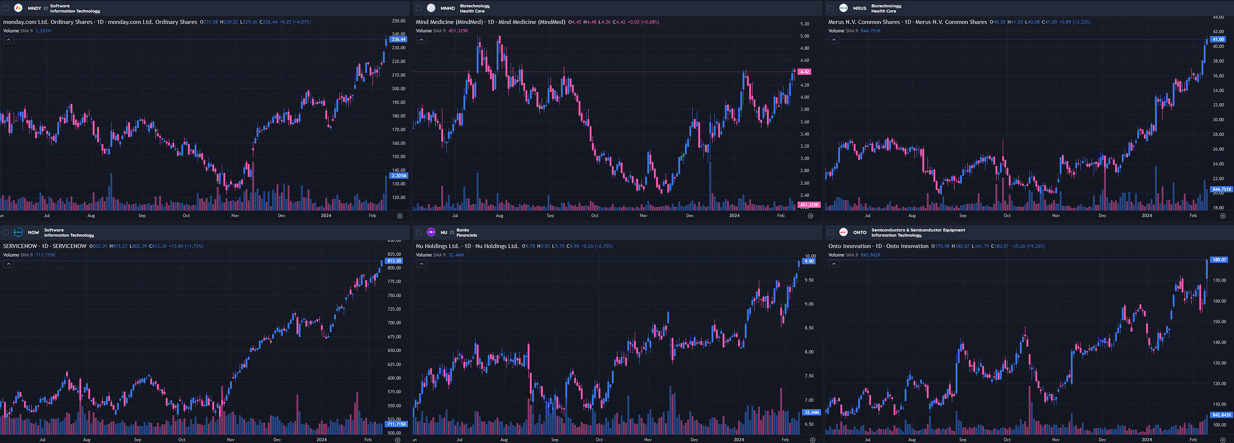Open the MNDY monday.com logo icon
The image size is (1234, 443).
click(18, 8)
